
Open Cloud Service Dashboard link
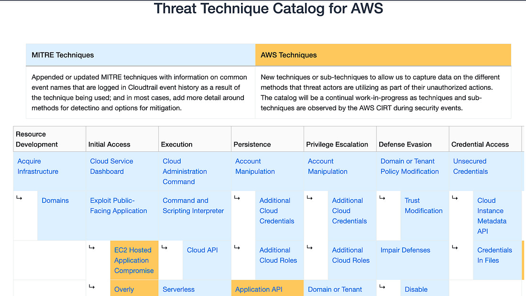coord(111,167)
